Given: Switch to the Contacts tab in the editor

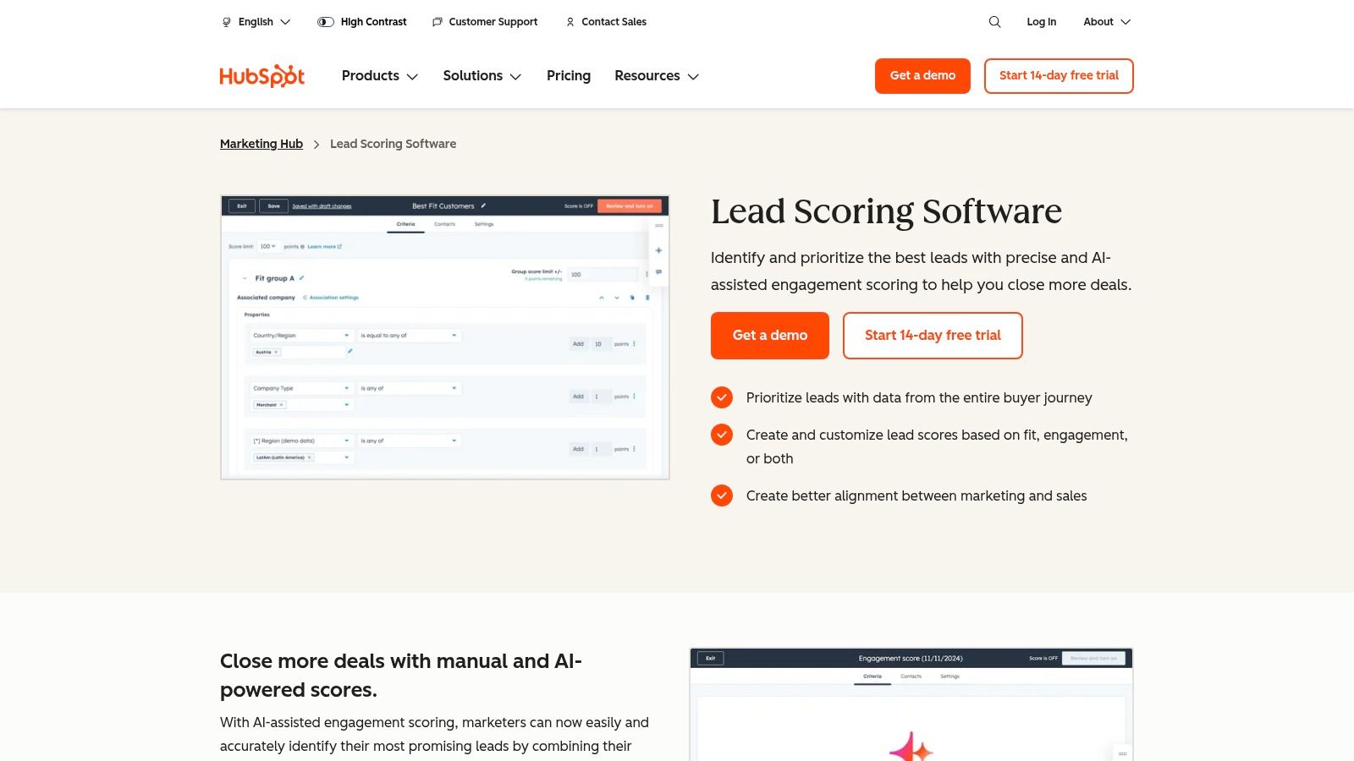Looking at the screenshot, I should [x=445, y=224].
